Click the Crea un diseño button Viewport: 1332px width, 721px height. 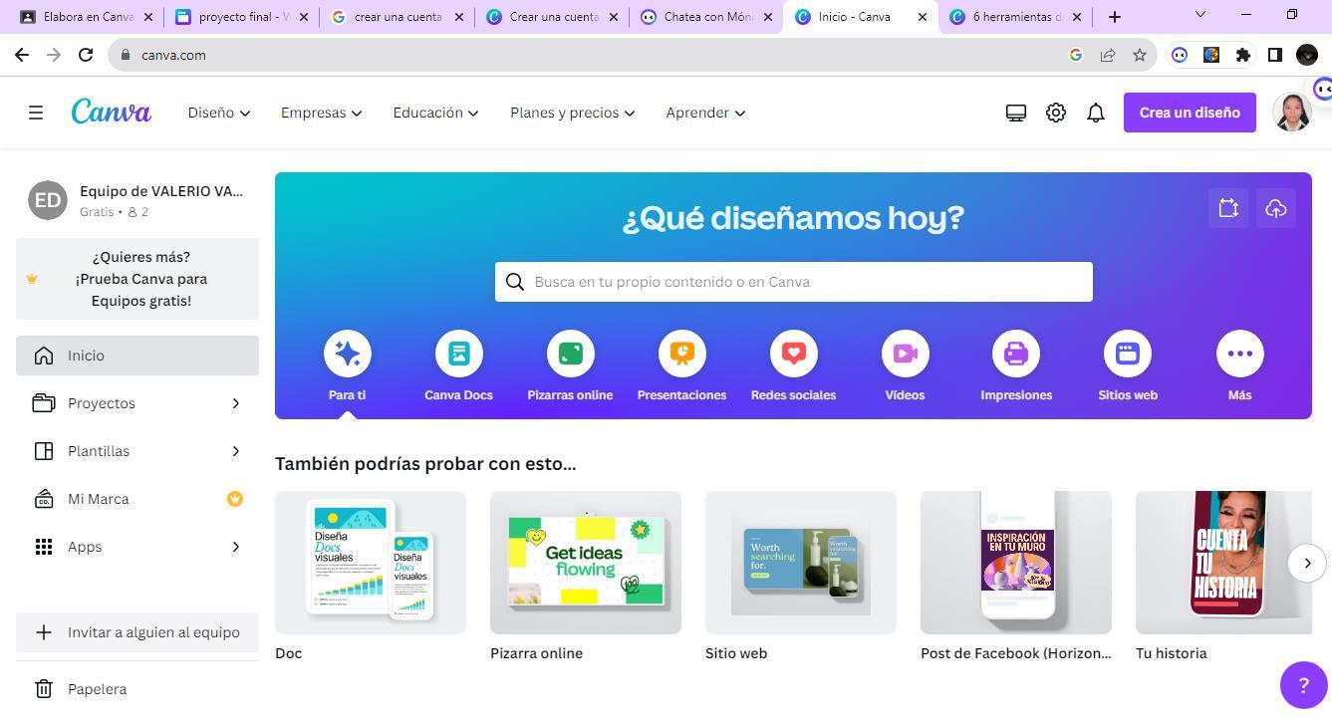[x=1190, y=113]
